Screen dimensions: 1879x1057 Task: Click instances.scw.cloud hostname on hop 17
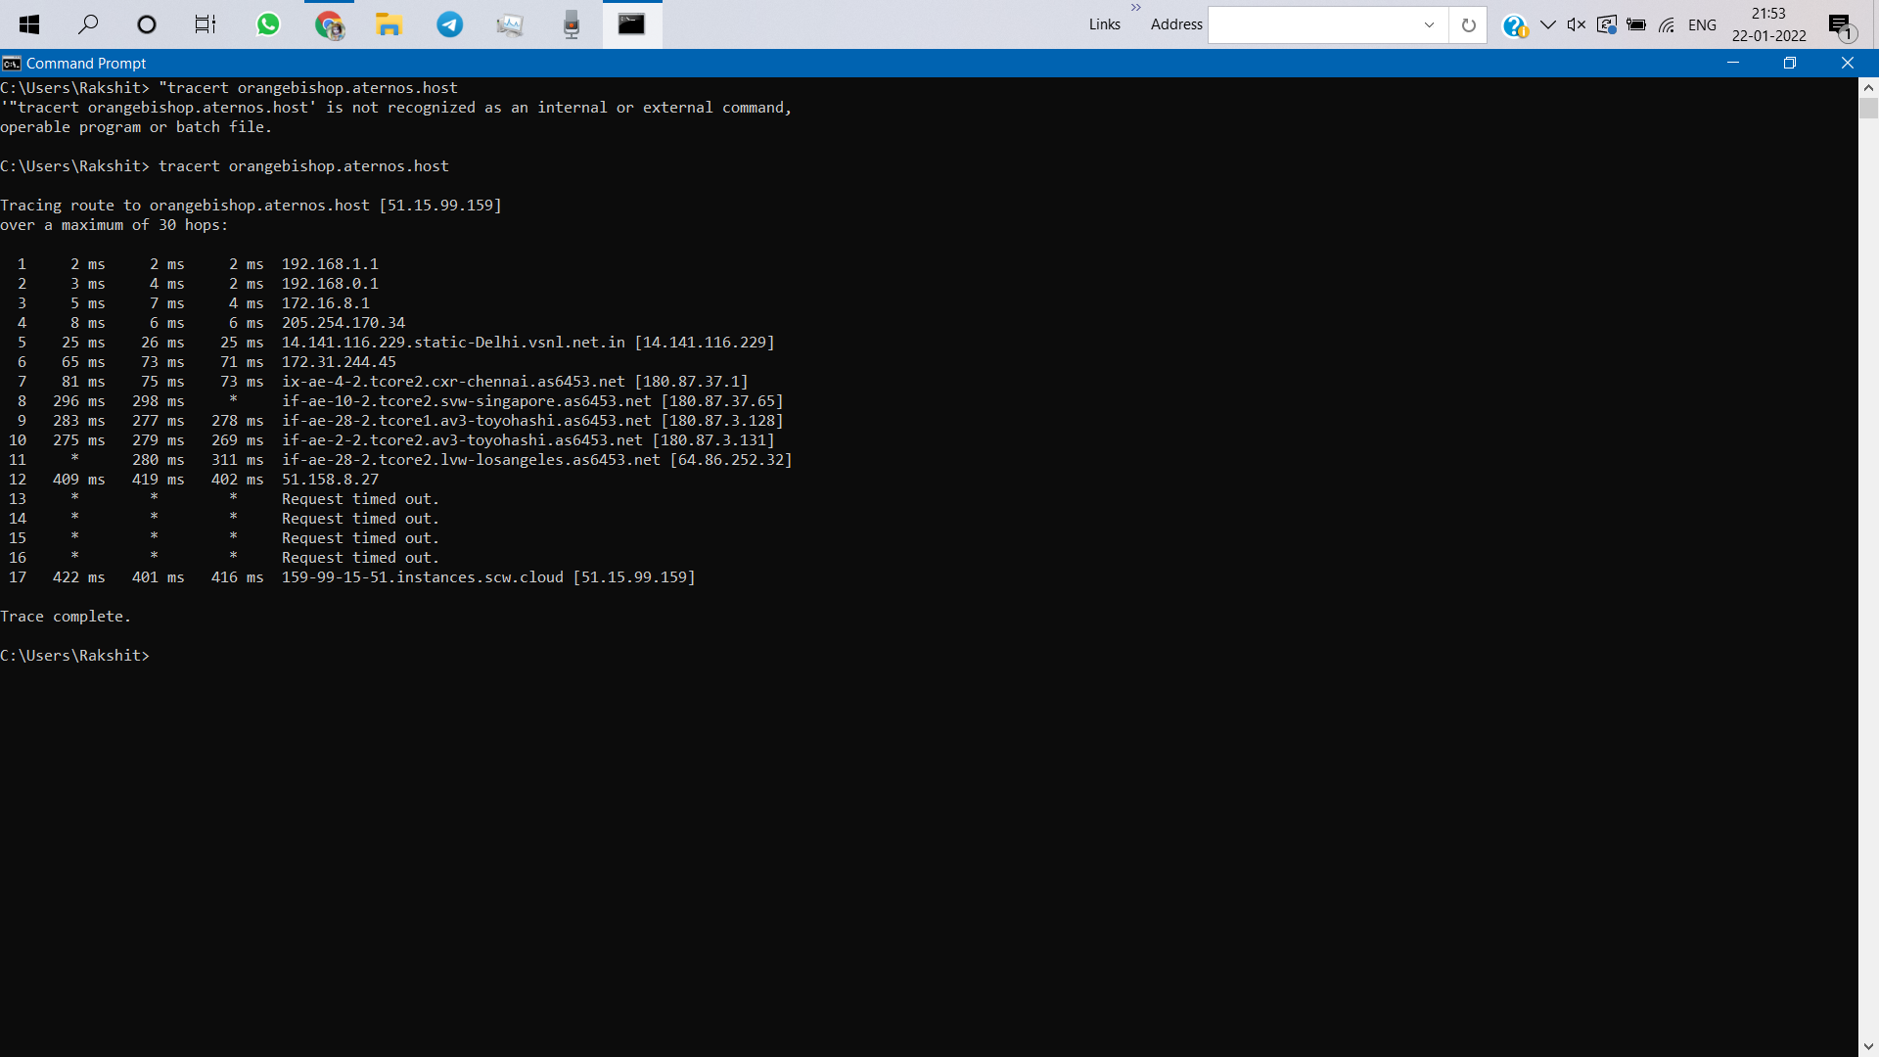(x=423, y=577)
